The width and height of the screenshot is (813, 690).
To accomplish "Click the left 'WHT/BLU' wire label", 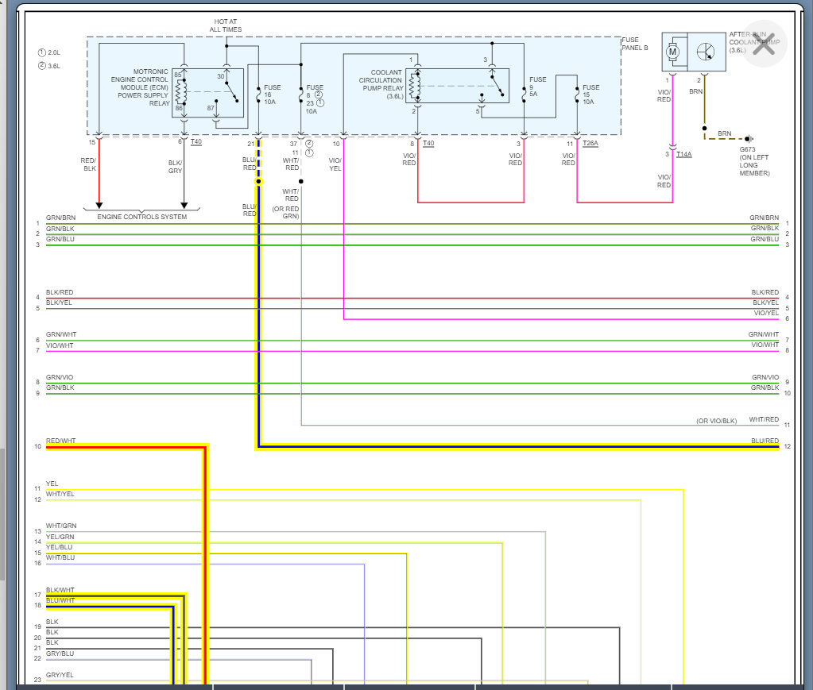I will click(60, 557).
